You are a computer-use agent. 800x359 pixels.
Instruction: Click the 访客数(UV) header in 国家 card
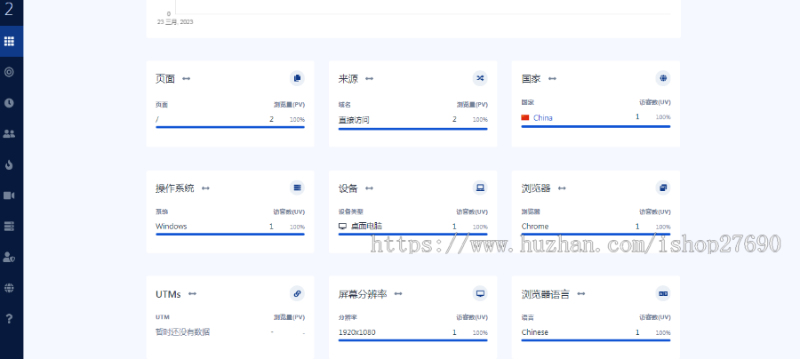(654, 102)
